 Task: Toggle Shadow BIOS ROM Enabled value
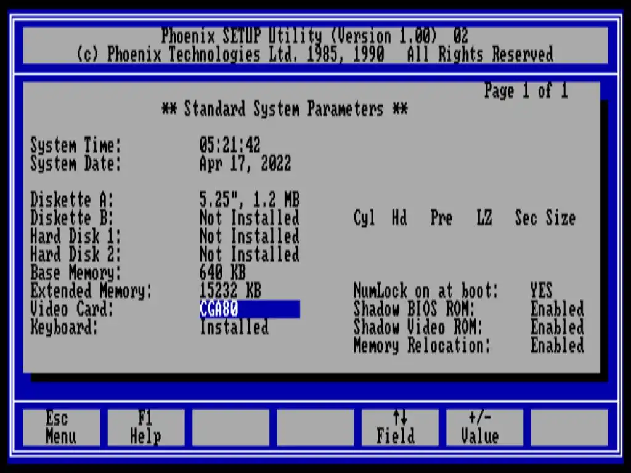click(x=557, y=309)
